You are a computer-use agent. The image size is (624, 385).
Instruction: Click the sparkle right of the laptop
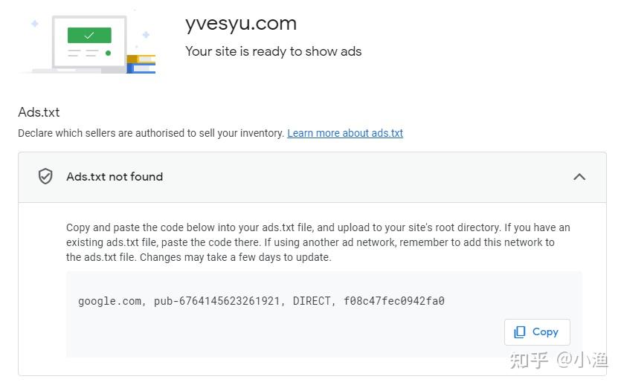click(x=146, y=34)
